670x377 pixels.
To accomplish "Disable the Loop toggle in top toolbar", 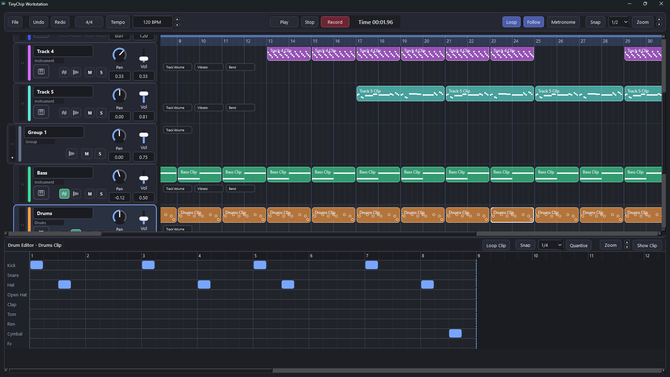I will click(x=512, y=22).
